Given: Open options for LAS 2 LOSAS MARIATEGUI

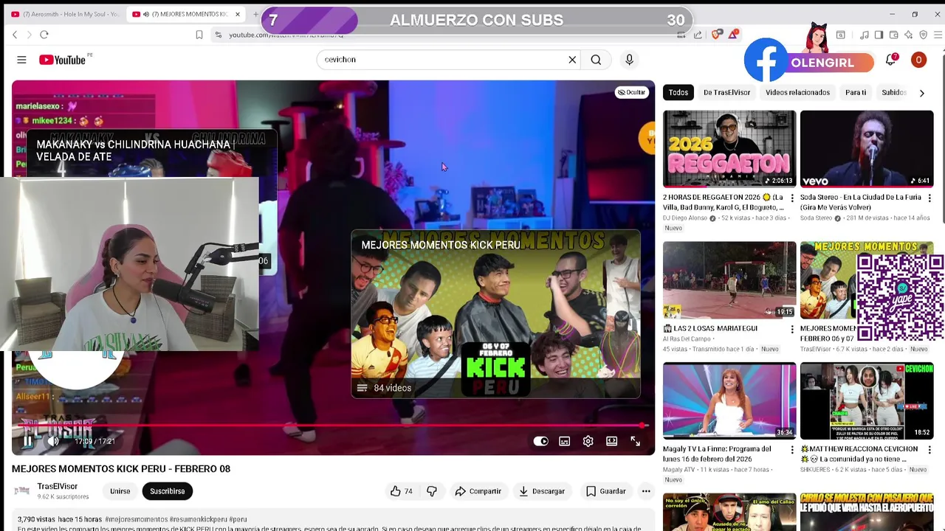Looking at the screenshot, I should click(792, 330).
